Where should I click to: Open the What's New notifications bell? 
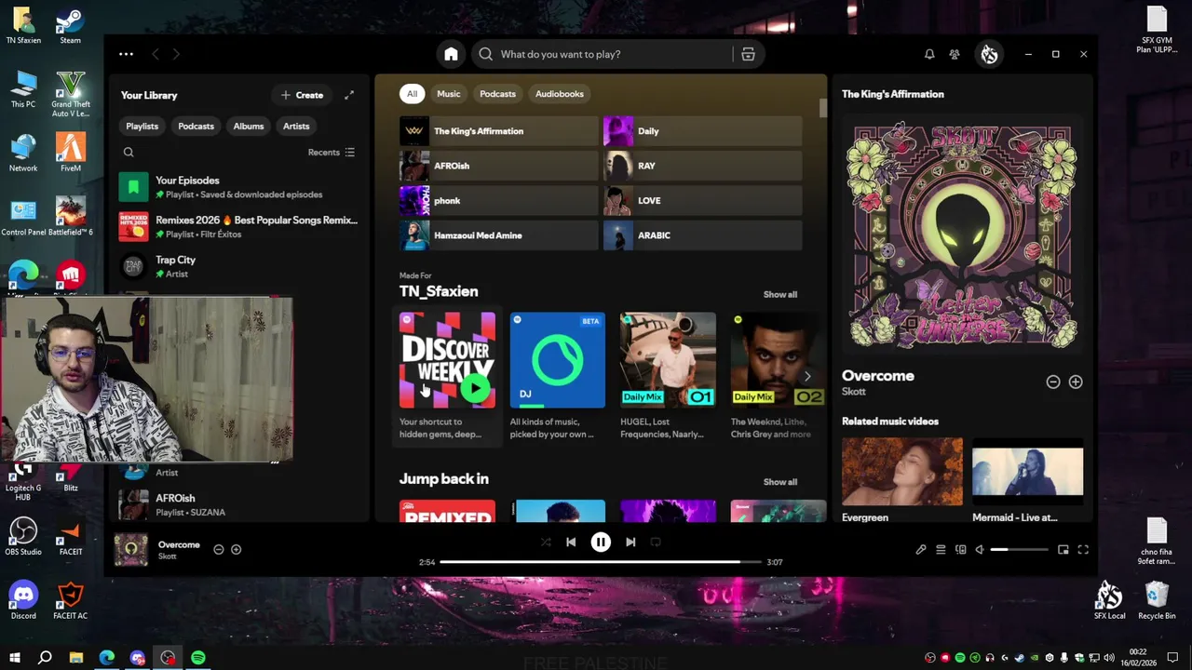pyautogui.click(x=929, y=54)
